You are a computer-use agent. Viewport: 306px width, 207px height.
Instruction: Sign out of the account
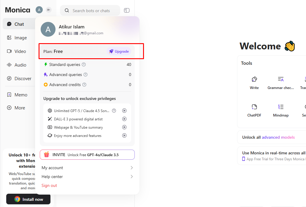[x=49, y=185]
